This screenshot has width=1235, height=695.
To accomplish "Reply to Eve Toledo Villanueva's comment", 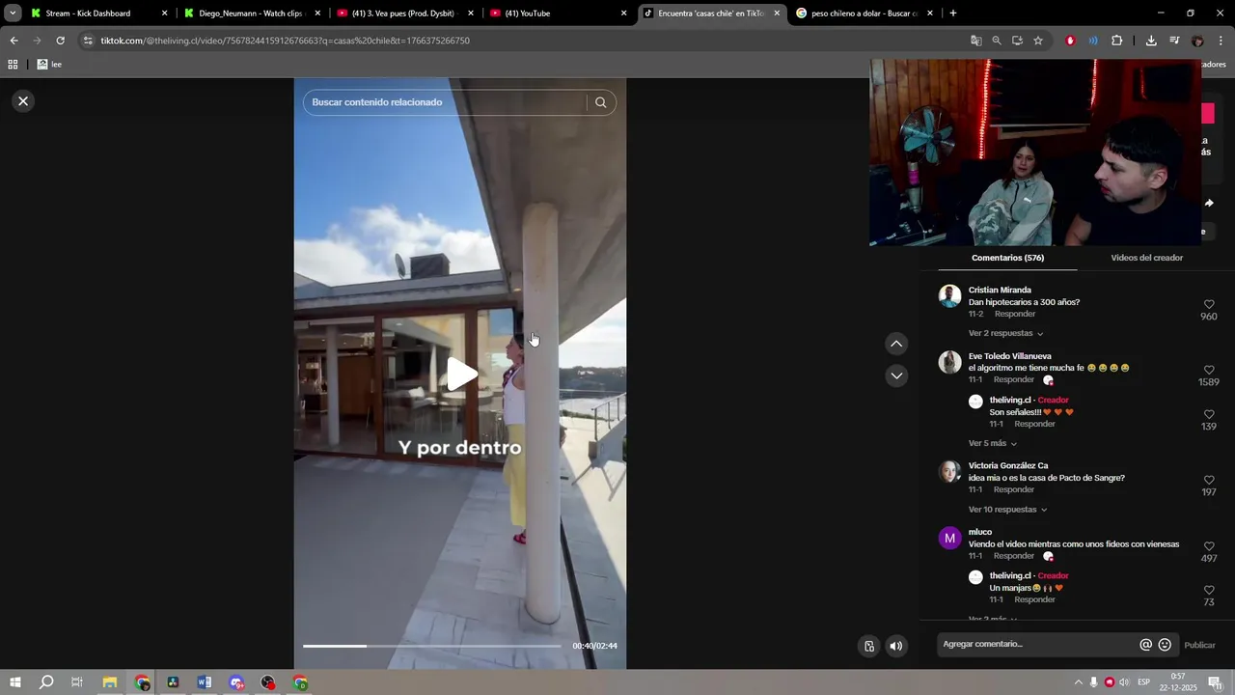I will click(1014, 379).
